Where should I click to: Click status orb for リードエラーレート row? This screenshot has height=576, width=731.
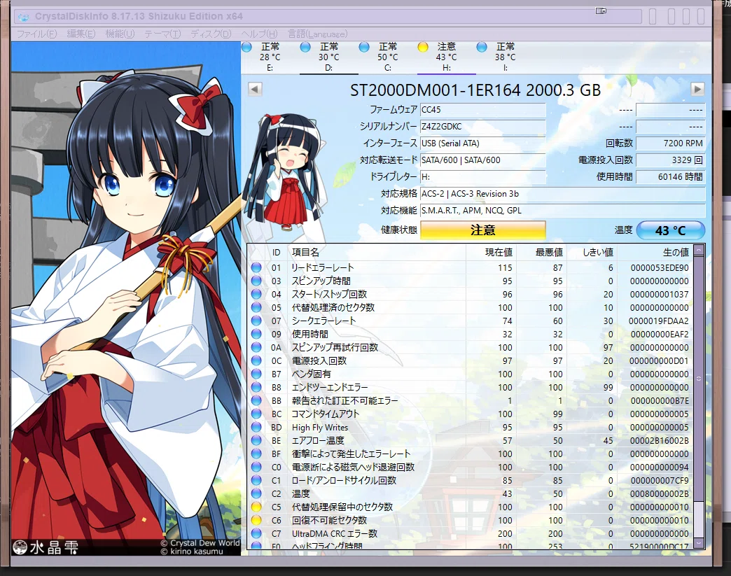(x=256, y=267)
